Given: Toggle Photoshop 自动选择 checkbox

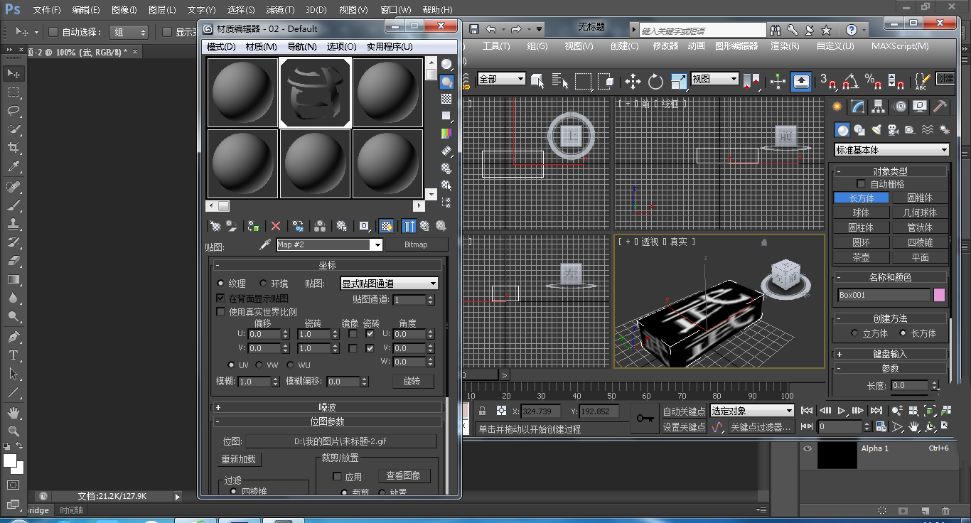Looking at the screenshot, I should tap(53, 32).
